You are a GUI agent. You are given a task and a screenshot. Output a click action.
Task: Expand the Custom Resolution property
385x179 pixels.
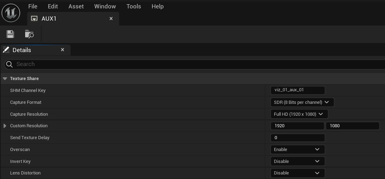(5, 126)
